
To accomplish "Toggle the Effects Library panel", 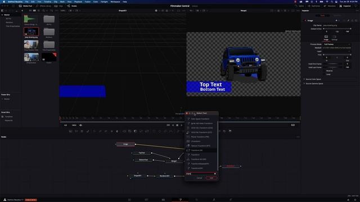I will pyautogui.click(x=43, y=6).
